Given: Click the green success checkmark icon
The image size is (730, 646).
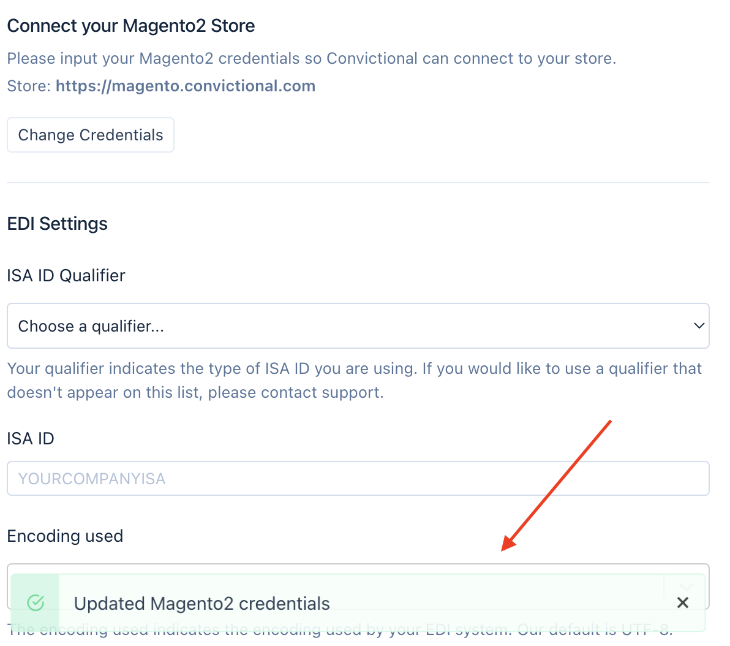Looking at the screenshot, I should coord(36,603).
